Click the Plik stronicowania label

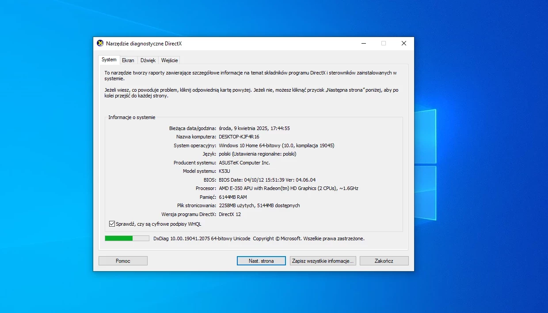pos(196,205)
